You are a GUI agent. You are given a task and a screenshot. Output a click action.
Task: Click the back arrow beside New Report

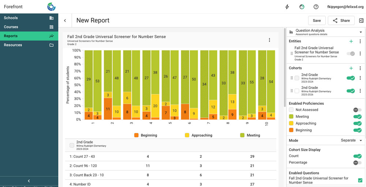[65, 20]
